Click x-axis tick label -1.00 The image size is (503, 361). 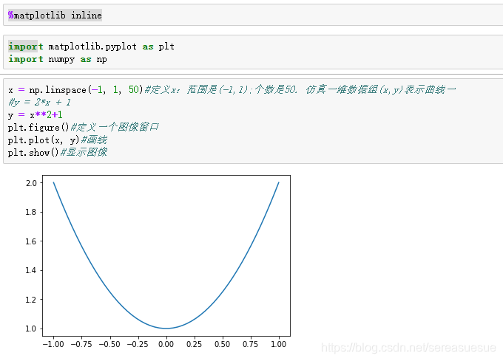[x=53, y=344]
